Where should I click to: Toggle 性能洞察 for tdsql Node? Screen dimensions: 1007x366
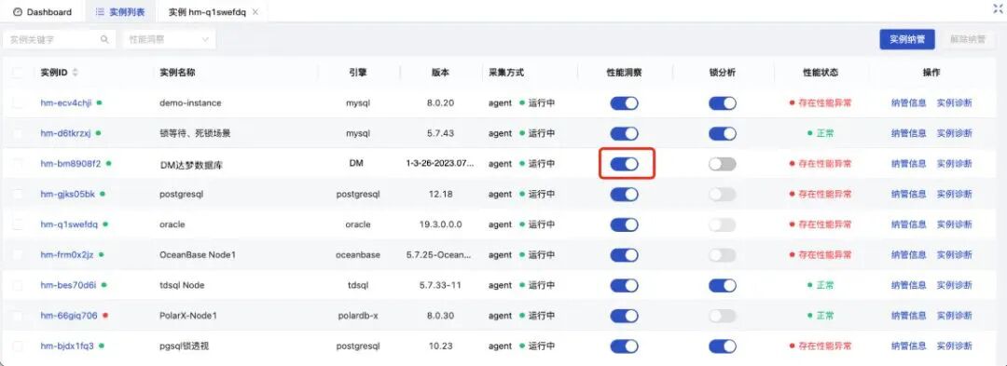point(624,285)
